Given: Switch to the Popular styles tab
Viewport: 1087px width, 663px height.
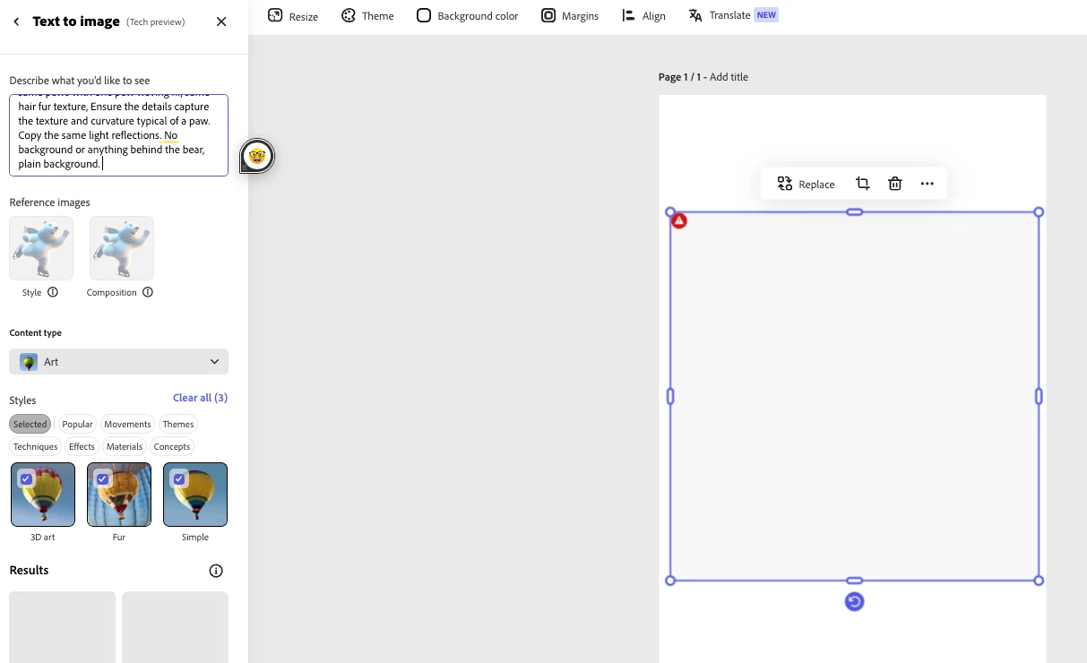Looking at the screenshot, I should pyautogui.click(x=77, y=424).
